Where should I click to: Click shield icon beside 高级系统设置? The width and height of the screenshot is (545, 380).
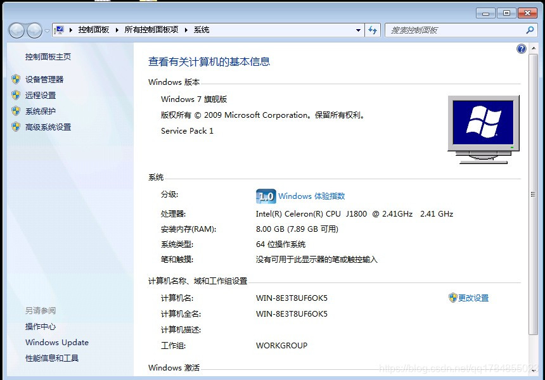coord(16,127)
